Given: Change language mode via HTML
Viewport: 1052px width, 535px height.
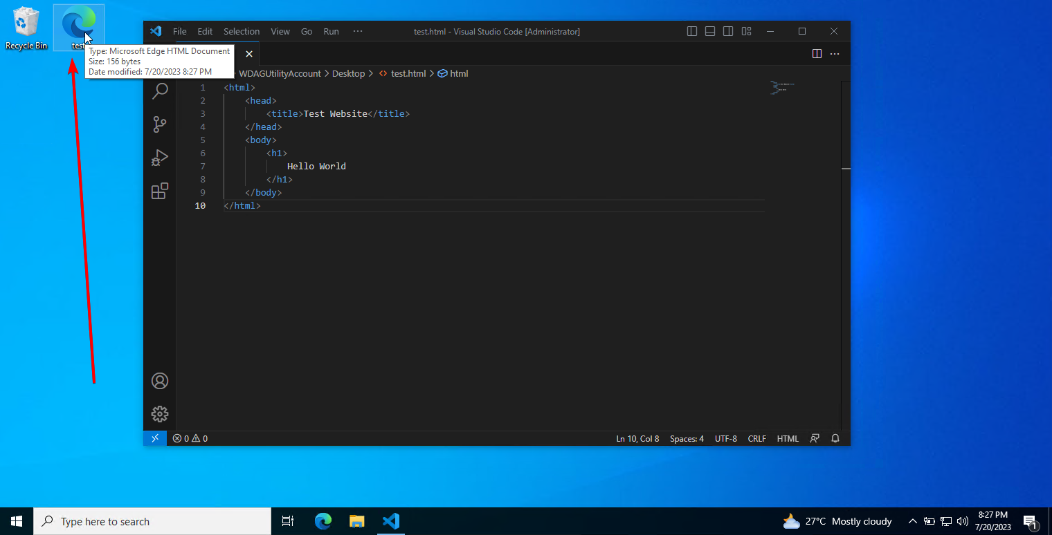Looking at the screenshot, I should tap(788, 438).
